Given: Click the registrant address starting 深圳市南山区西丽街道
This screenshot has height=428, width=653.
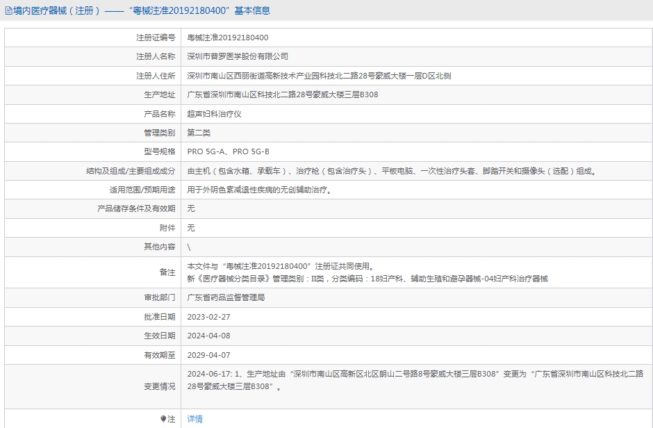Looking at the screenshot, I should 319,76.
